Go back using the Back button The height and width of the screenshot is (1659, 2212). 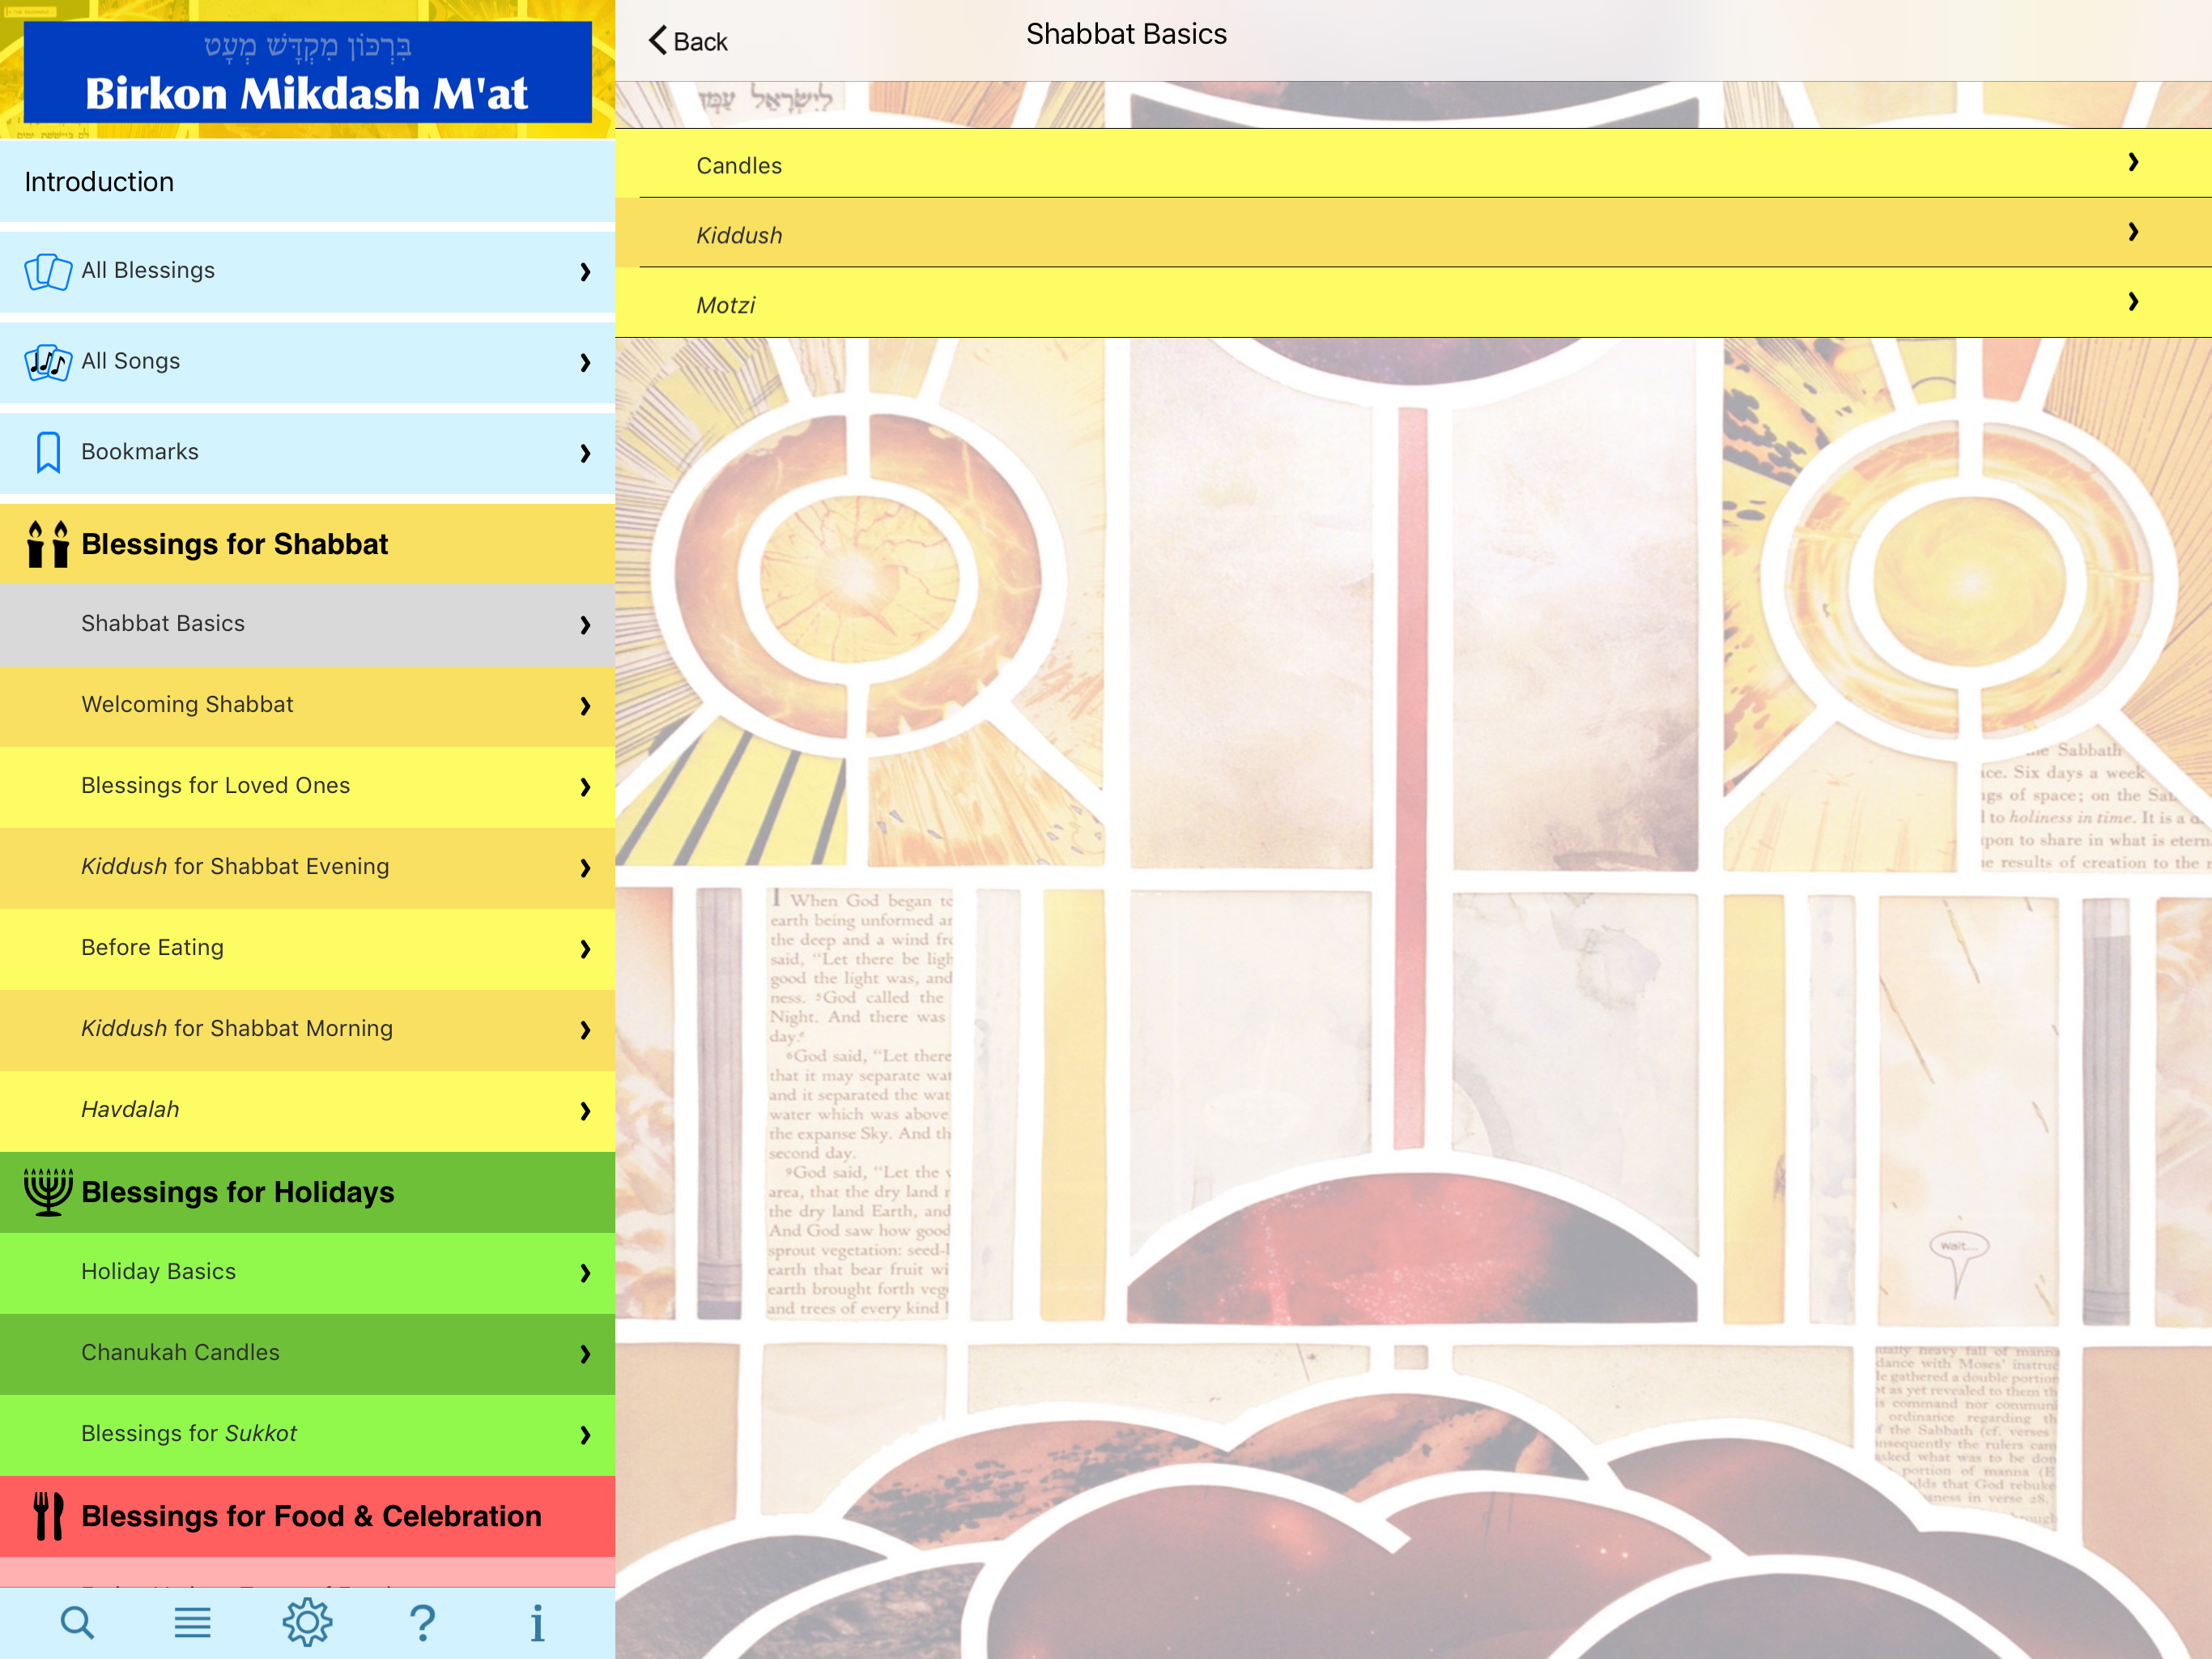(x=688, y=41)
